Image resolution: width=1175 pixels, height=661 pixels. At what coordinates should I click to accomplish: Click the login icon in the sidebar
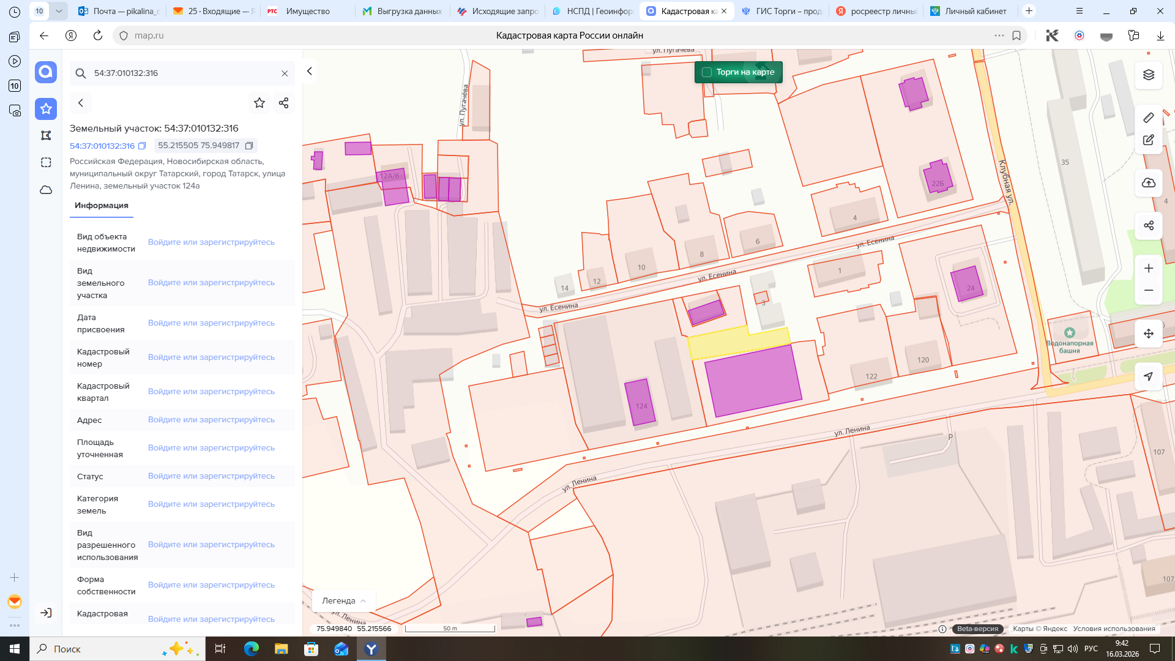[46, 613]
